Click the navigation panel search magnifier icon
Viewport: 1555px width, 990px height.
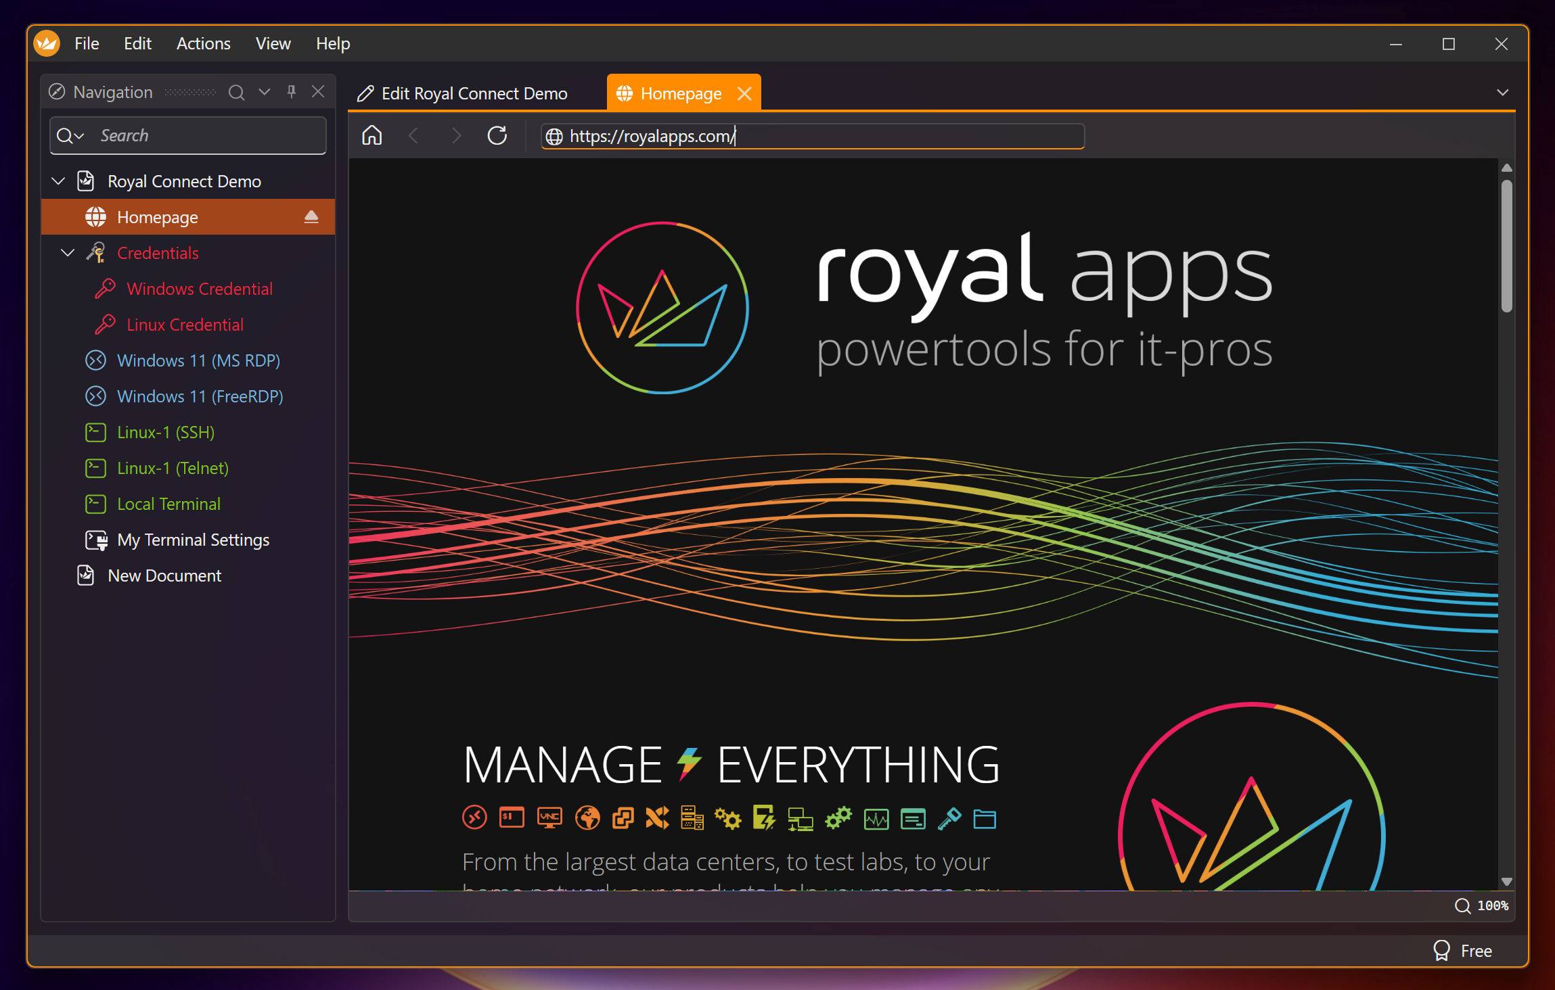coord(236,92)
